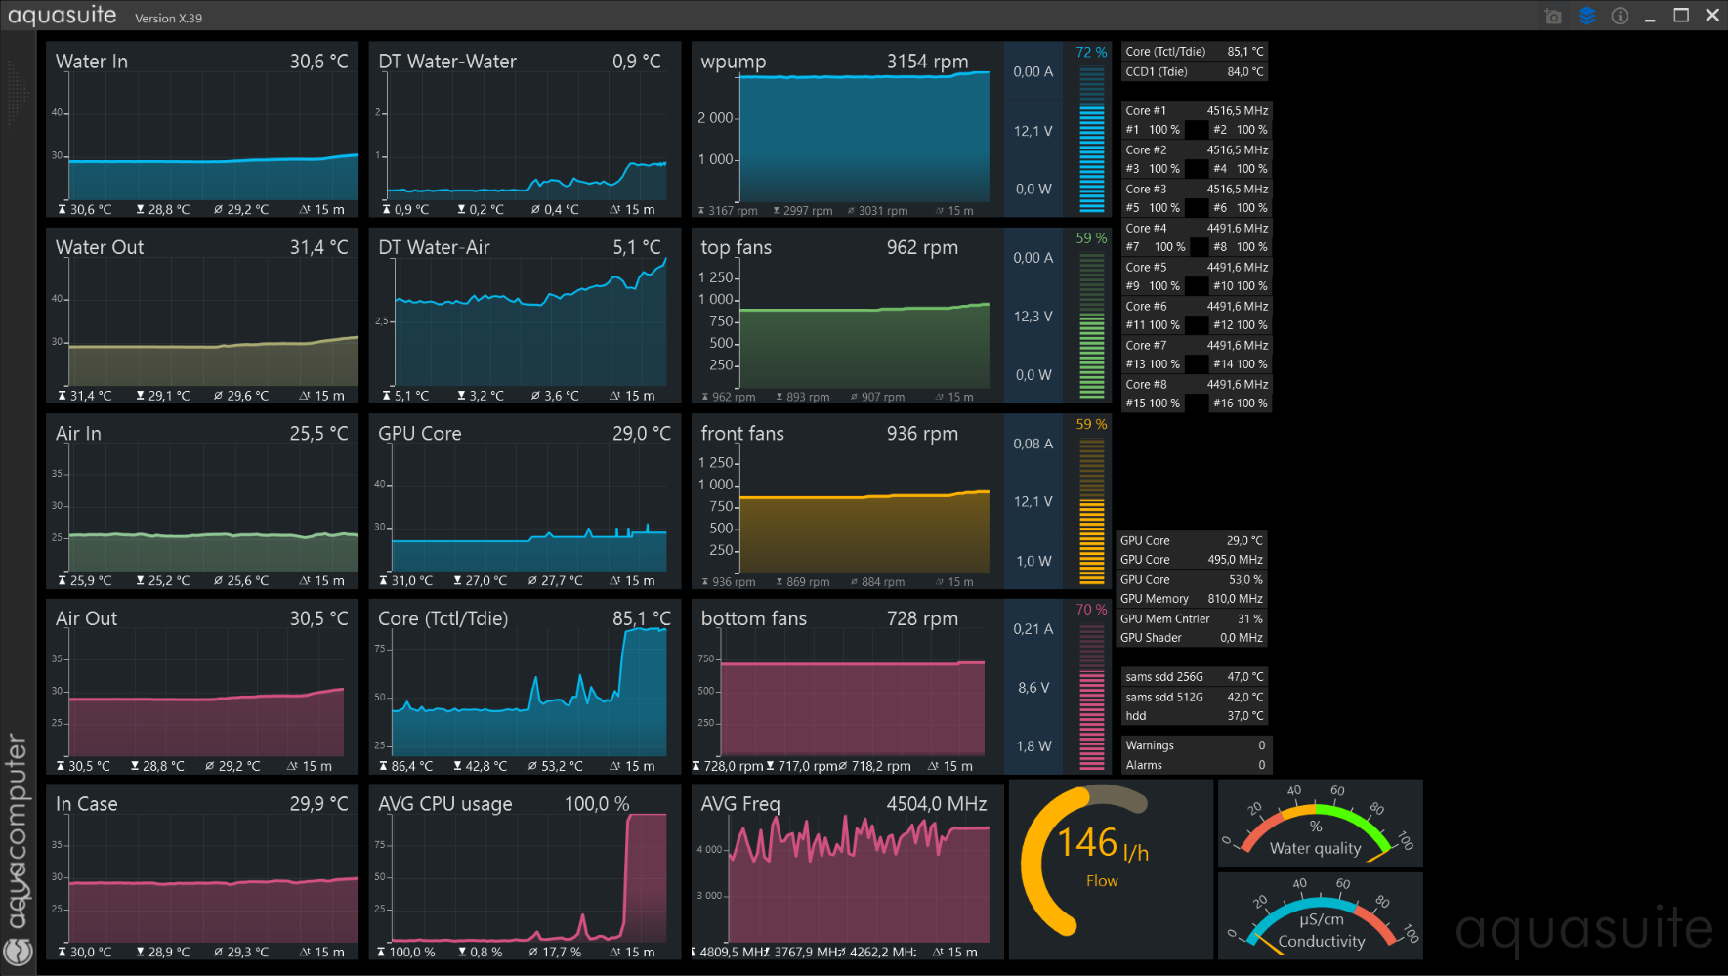1728x976 pixels.
Task: Click the '8,6 V' bottom fans voltage
Action: [1033, 688]
